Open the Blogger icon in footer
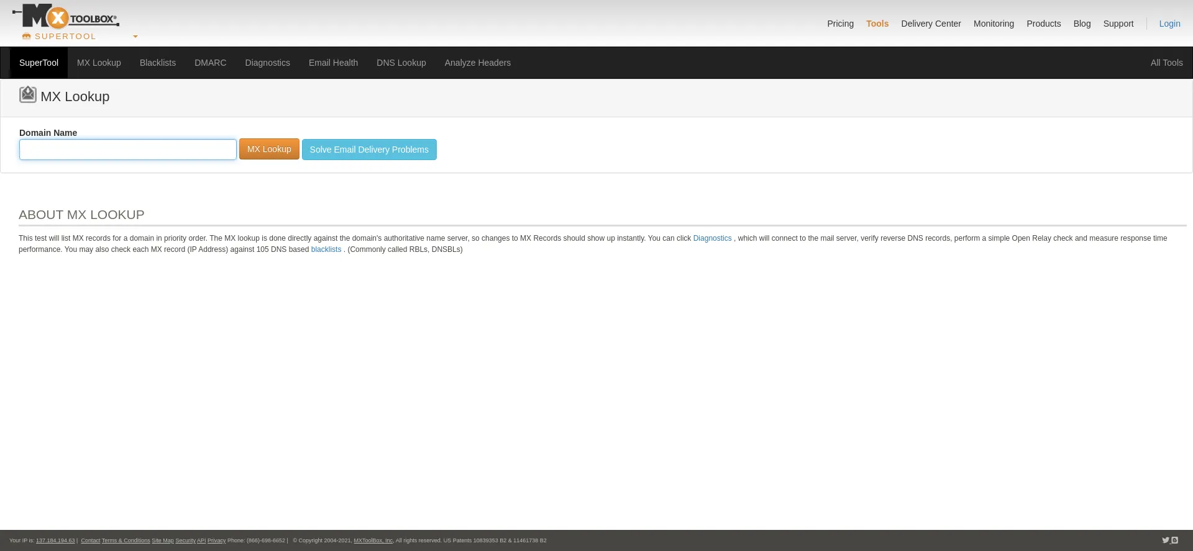The image size is (1193, 551). click(1174, 540)
